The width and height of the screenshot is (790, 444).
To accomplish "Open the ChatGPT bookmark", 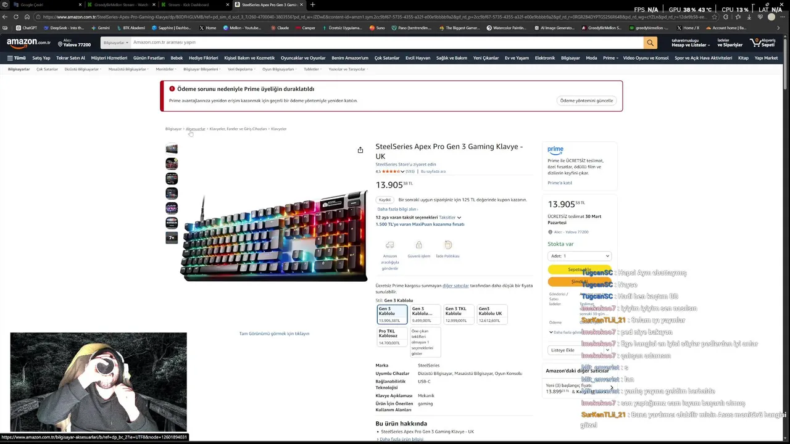I will [27, 28].
